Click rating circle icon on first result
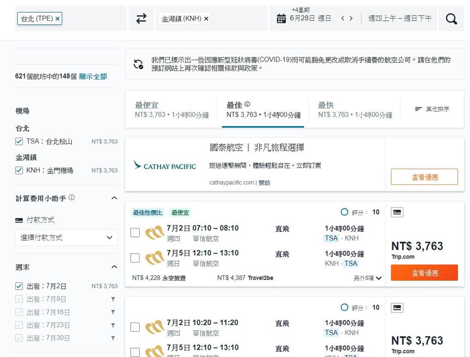The image size is (470, 357). tap(345, 212)
